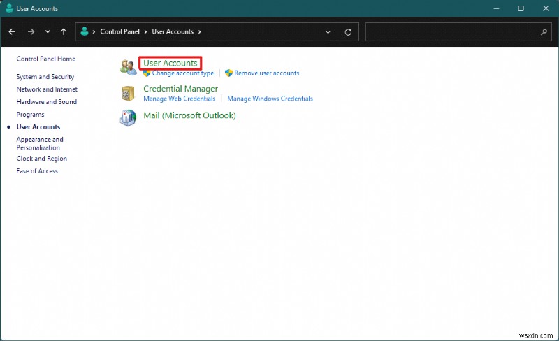The width and height of the screenshot is (559, 341).
Task: Open Manage Windows Credentials link
Action: coord(270,99)
